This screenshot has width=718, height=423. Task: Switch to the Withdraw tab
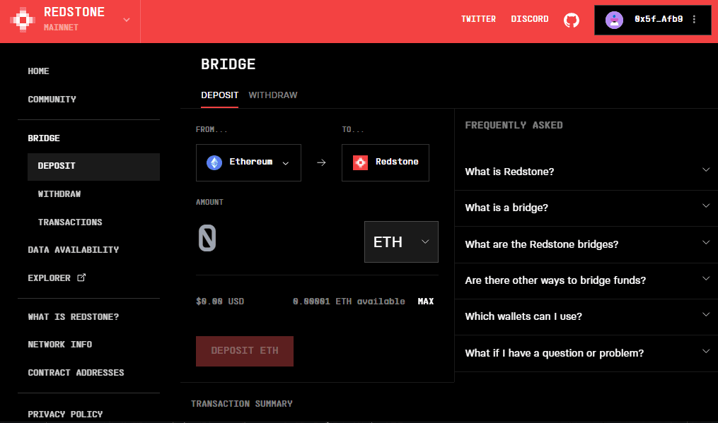[273, 95]
